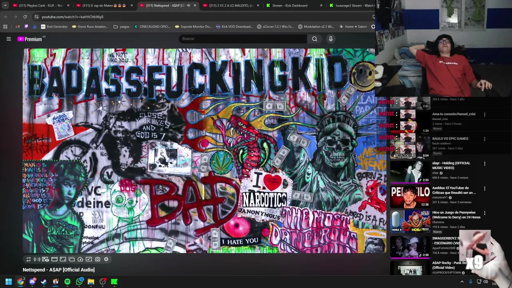This screenshot has width=512, height=288.
Task: Expand the juegos bookmark folder
Action: pos(122,27)
